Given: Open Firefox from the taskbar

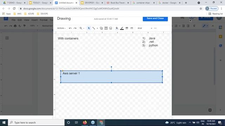Looking at the screenshot, I should [85, 122].
